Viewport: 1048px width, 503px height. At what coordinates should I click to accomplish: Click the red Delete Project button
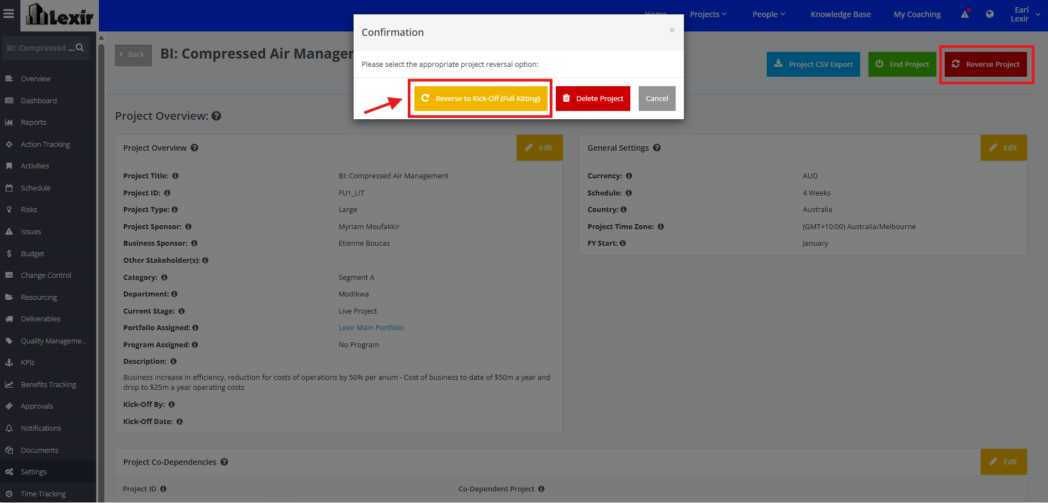point(593,98)
